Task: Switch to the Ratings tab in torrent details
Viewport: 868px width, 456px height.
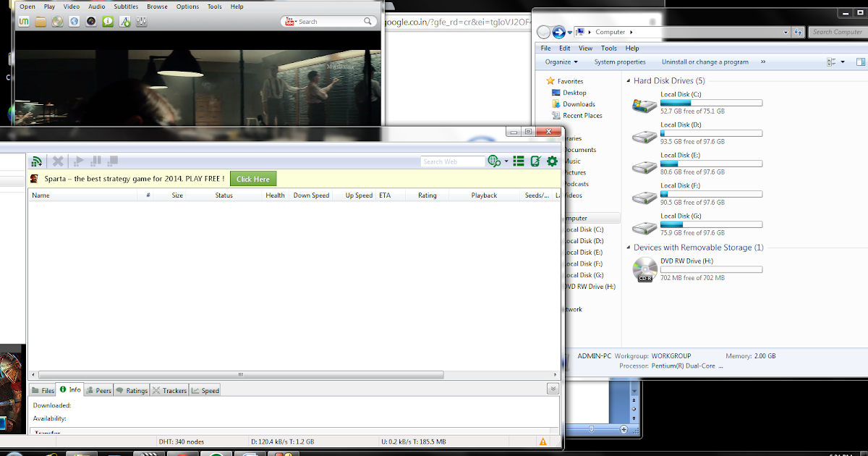Action: click(x=132, y=390)
